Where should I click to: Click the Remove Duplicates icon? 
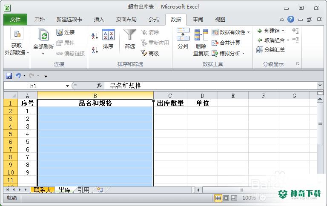pos(201,35)
